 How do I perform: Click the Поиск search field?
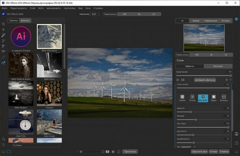36,145
